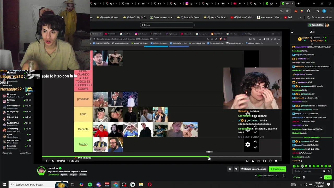Open Opera browser from taskbar
Viewport: 334px width, 188px height.
click(x=150, y=185)
